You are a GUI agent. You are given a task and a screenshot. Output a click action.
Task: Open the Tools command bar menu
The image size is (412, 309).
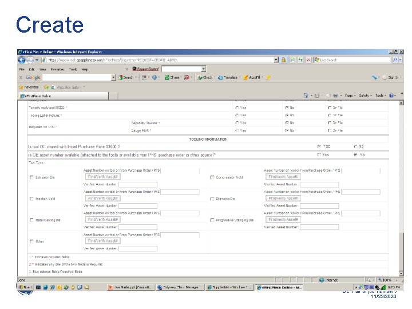(381, 96)
